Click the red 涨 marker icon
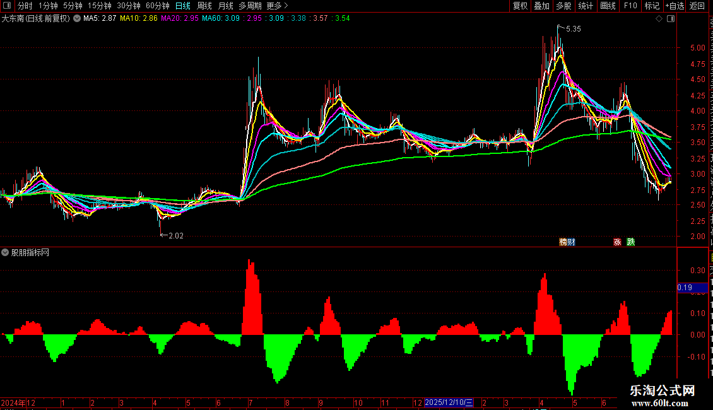Image resolution: width=713 pixels, height=410 pixels. tap(617, 242)
